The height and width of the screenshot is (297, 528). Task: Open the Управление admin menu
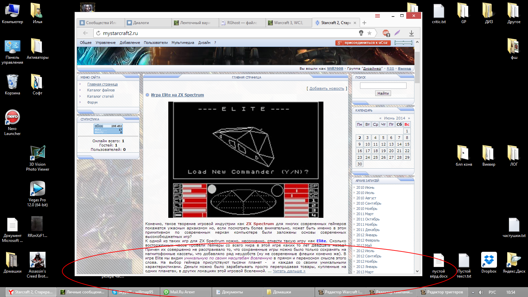pos(106,43)
